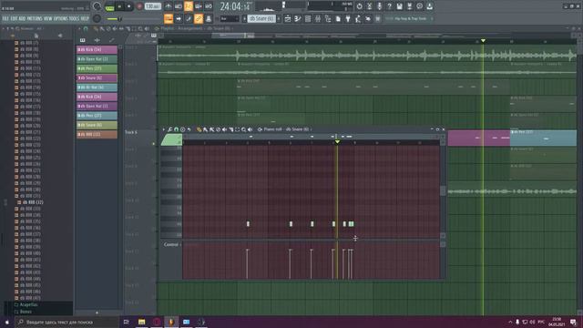
Task: Click the Play button in transport
Action: coord(119,6)
